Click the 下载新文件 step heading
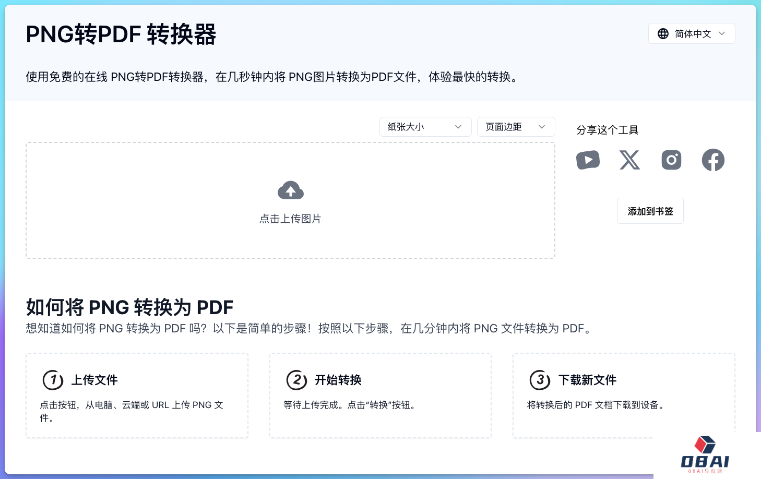The width and height of the screenshot is (761, 479). pos(587,380)
